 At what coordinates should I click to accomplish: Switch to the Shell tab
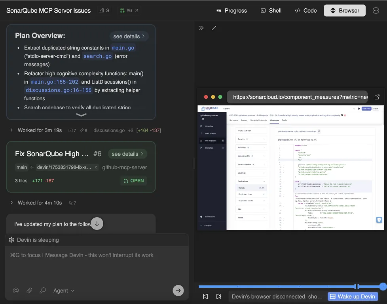click(x=271, y=11)
